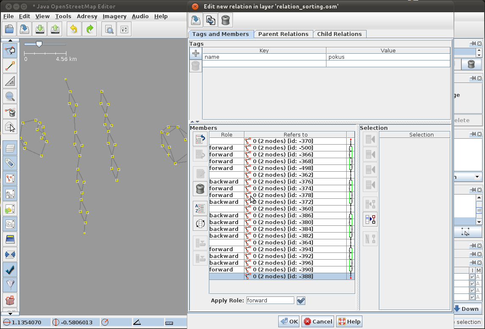
Task: Click the Delete mode tool in left toolbar
Action: point(10,112)
